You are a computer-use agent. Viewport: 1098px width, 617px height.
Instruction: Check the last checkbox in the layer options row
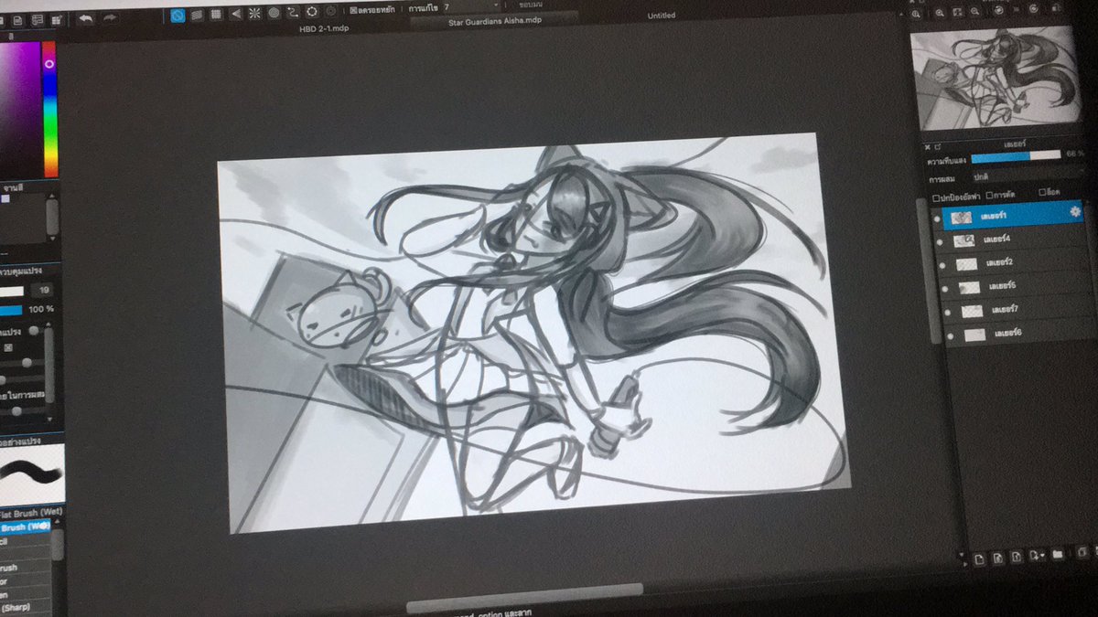(1042, 192)
